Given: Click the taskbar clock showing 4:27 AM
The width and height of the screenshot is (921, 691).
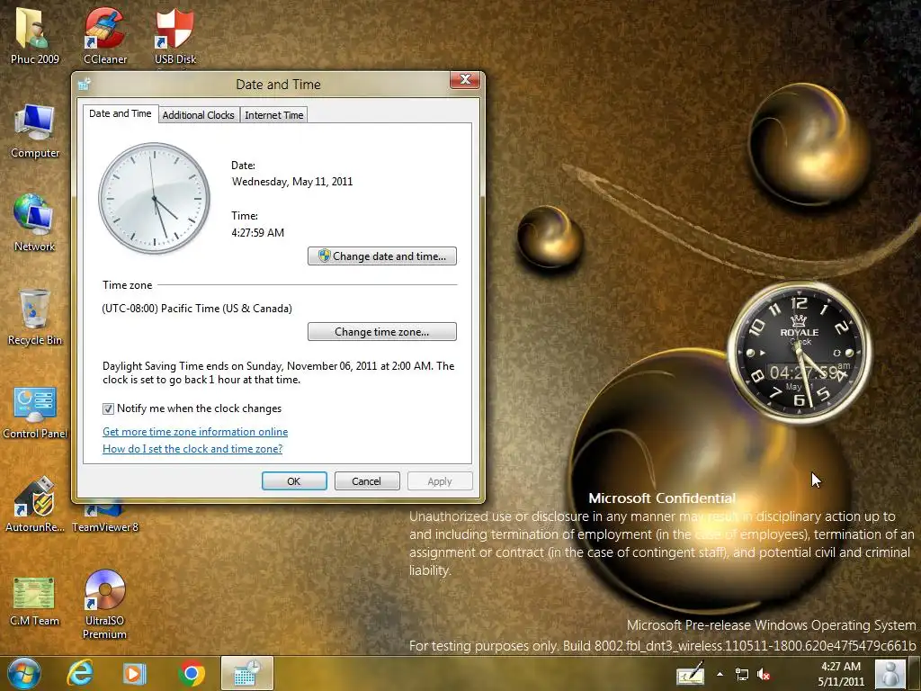Looking at the screenshot, I should 841,674.
